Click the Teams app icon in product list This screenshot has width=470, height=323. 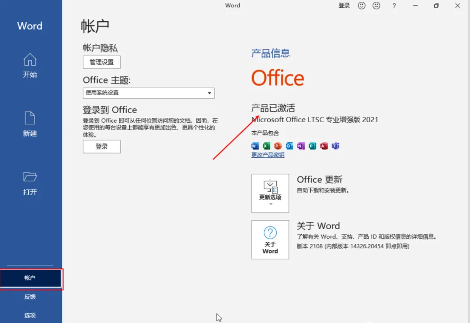click(336, 146)
